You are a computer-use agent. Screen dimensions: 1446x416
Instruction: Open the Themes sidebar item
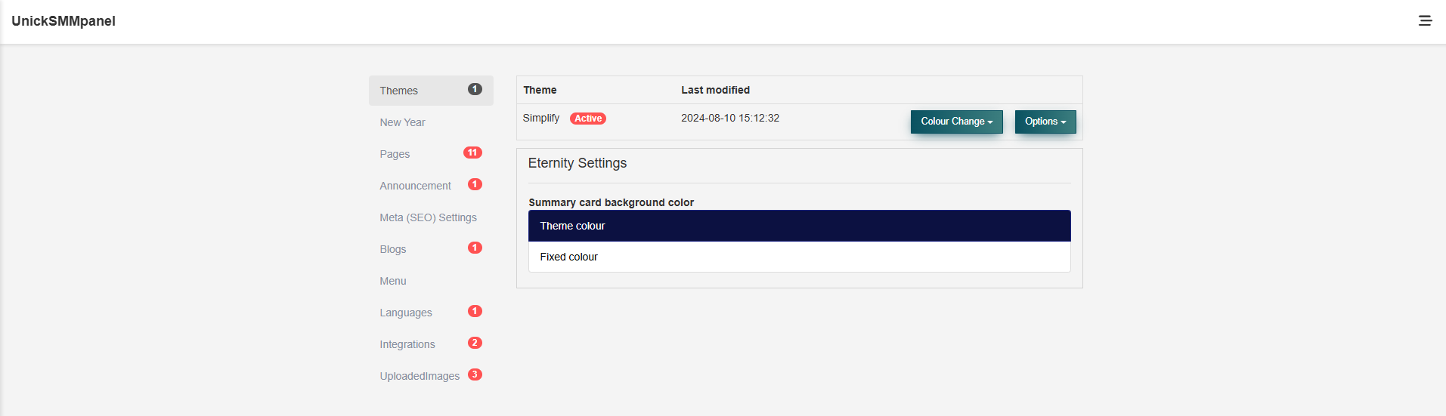point(399,91)
